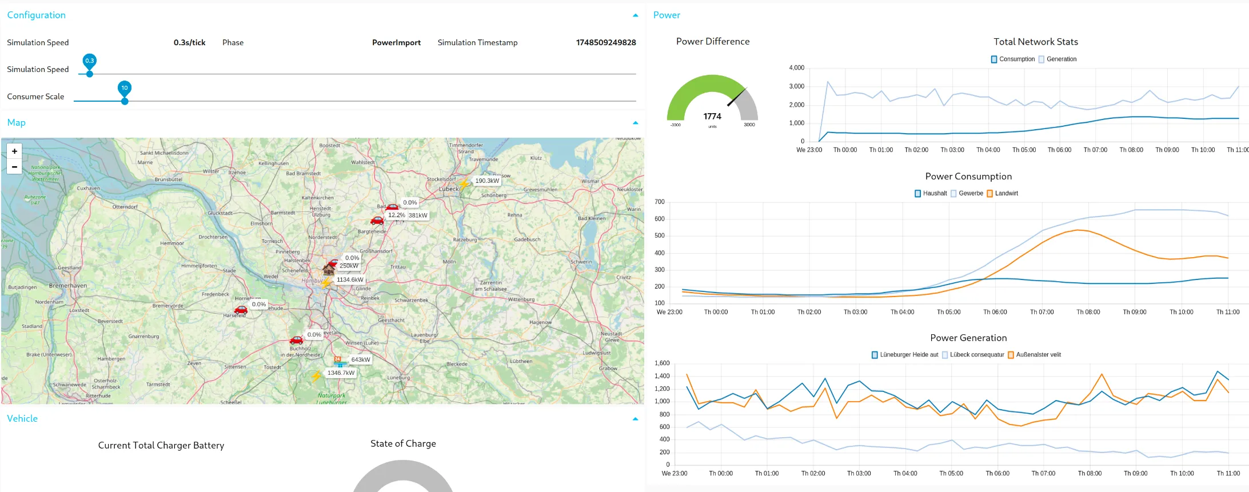The image size is (1249, 492).
Task: Toggle the Consumption series in Total Network Stats
Action: pyautogui.click(x=1013, y=59)
